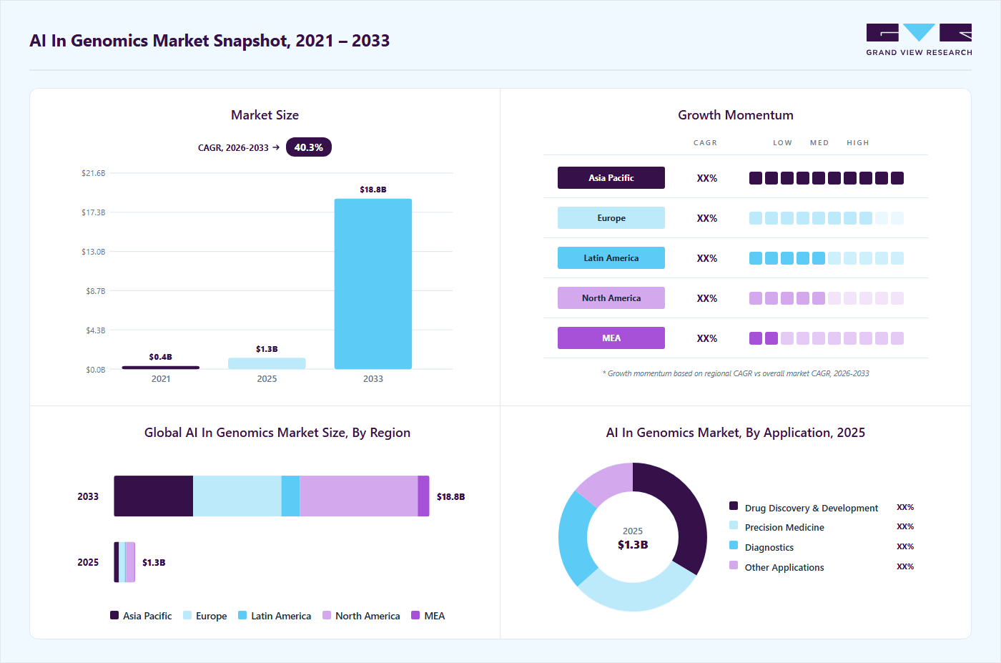Screen dimensions: 1001x663
Task: Click the Other Applications XX% value
Action: click(905, 566)
